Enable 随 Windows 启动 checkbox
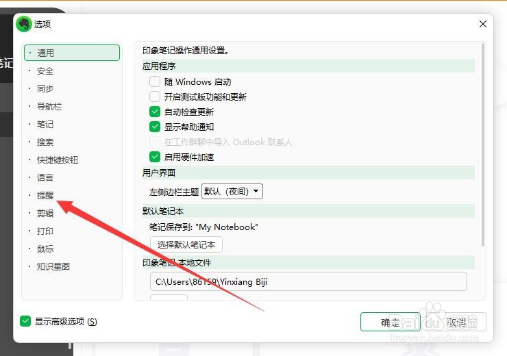This screenshot has width=507, height=356. point(155,81)
